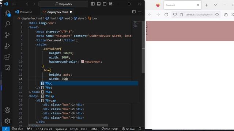Toggle the primary side bar layout icon

93,4
